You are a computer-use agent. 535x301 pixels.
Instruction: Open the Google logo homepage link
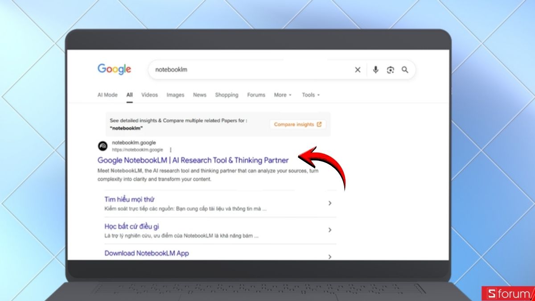(x=115, y=69)
